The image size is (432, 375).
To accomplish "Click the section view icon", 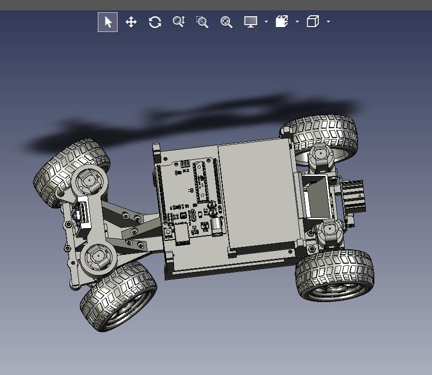I will point(282,22).
